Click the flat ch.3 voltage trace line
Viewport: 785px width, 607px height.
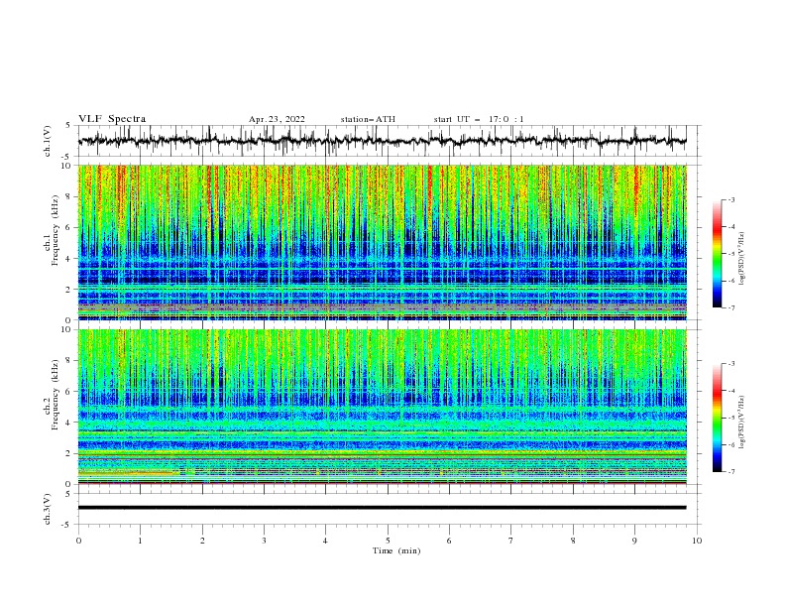click(x=382, y=508)
